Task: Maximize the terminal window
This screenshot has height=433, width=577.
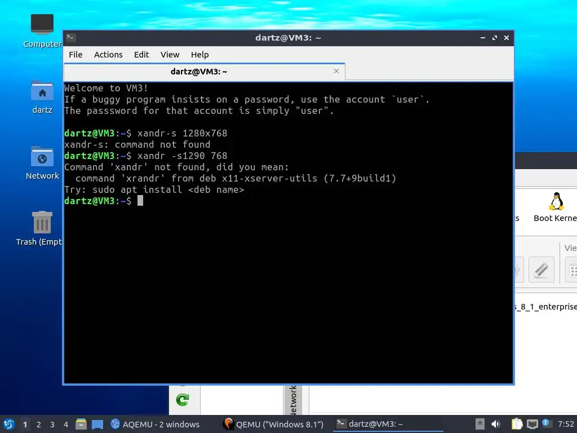Action: click(495, 38)
